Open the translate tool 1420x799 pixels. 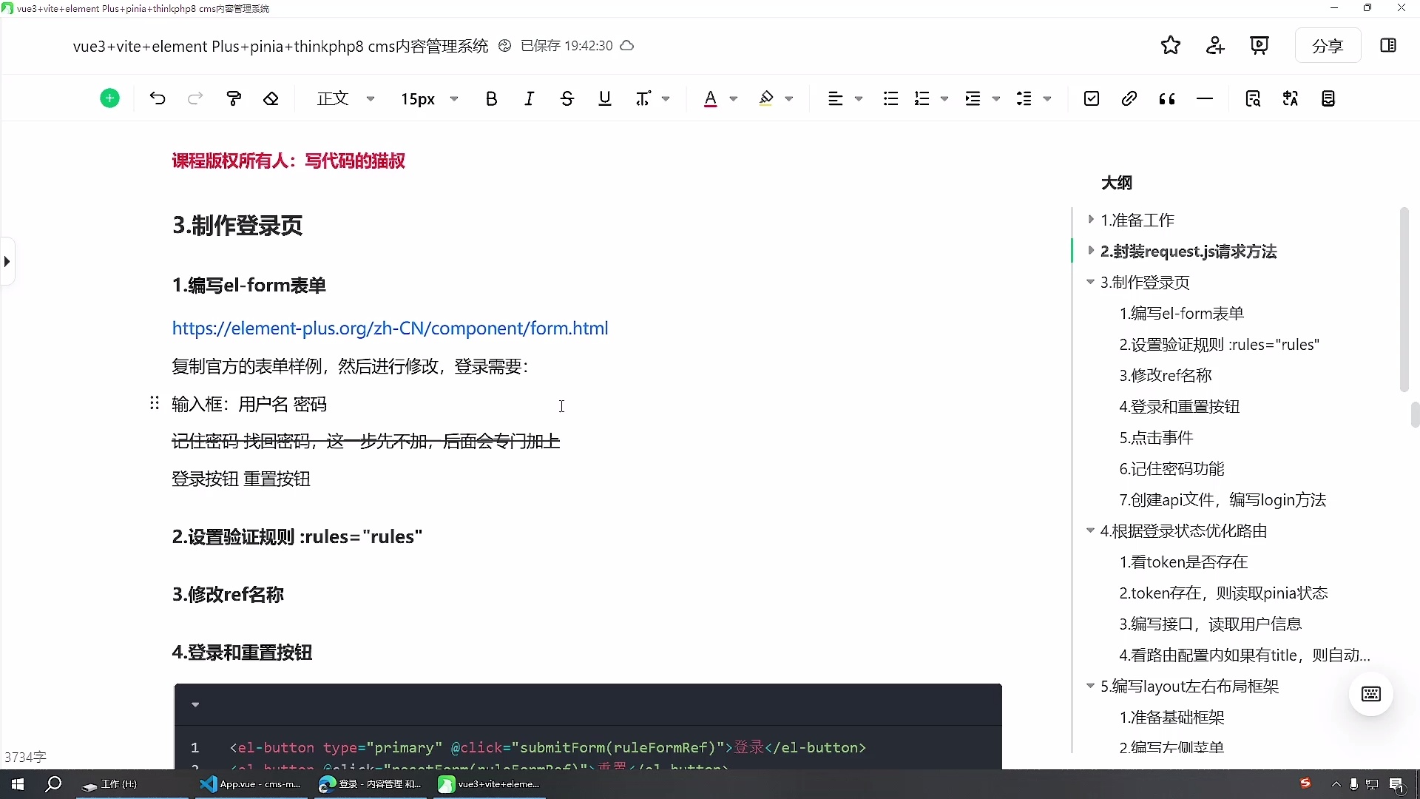1291,98
